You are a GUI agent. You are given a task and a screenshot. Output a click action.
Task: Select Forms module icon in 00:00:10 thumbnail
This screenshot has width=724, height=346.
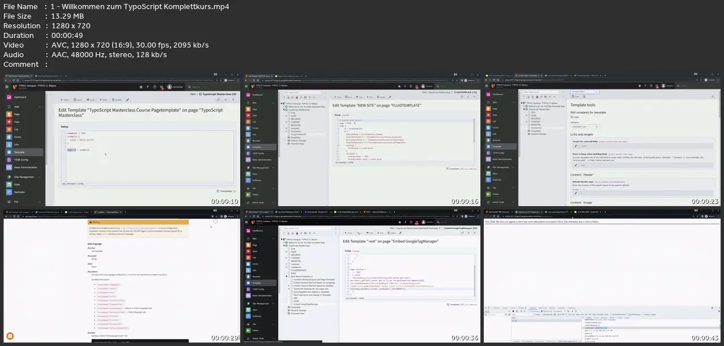point(9,137)
